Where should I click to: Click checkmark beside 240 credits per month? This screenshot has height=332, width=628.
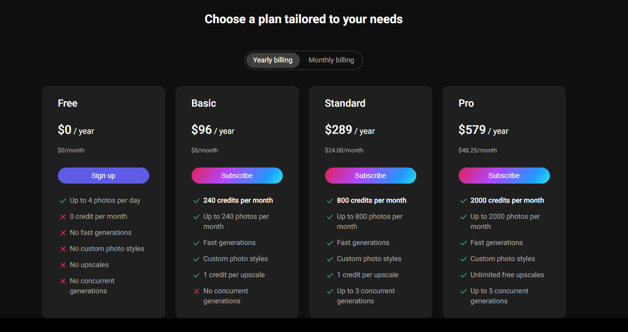click(197, 201)
